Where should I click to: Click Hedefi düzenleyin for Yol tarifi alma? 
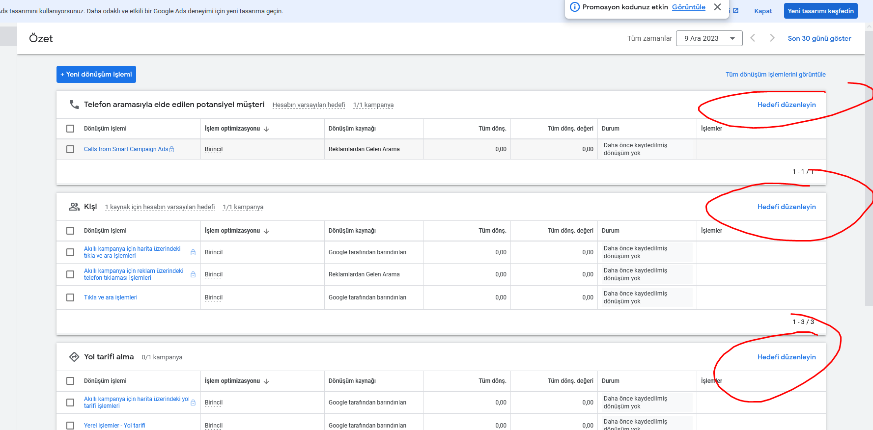787,357
